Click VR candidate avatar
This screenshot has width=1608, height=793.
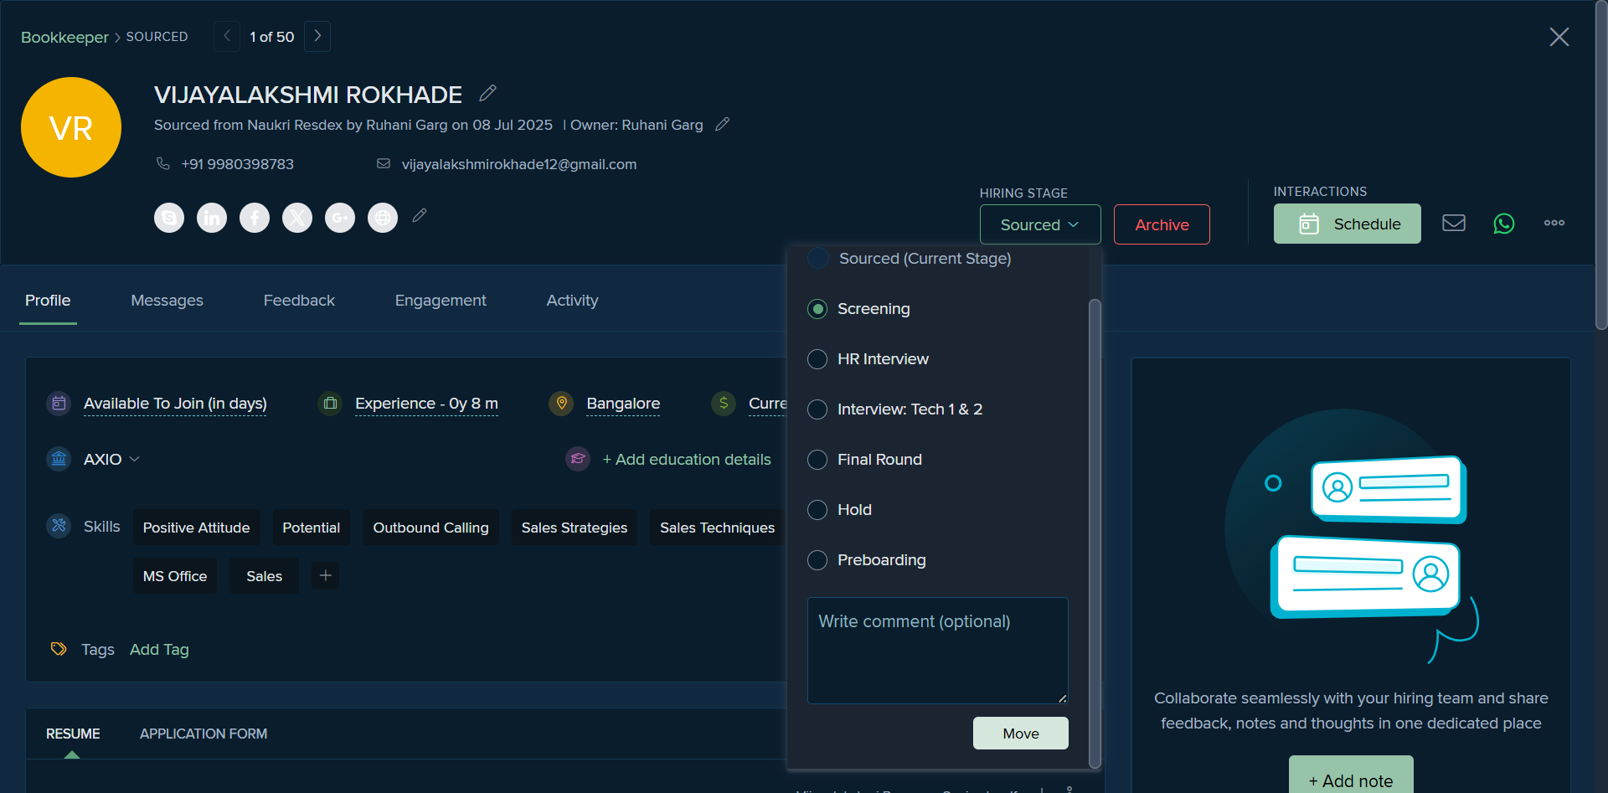[x=71, y=127]
